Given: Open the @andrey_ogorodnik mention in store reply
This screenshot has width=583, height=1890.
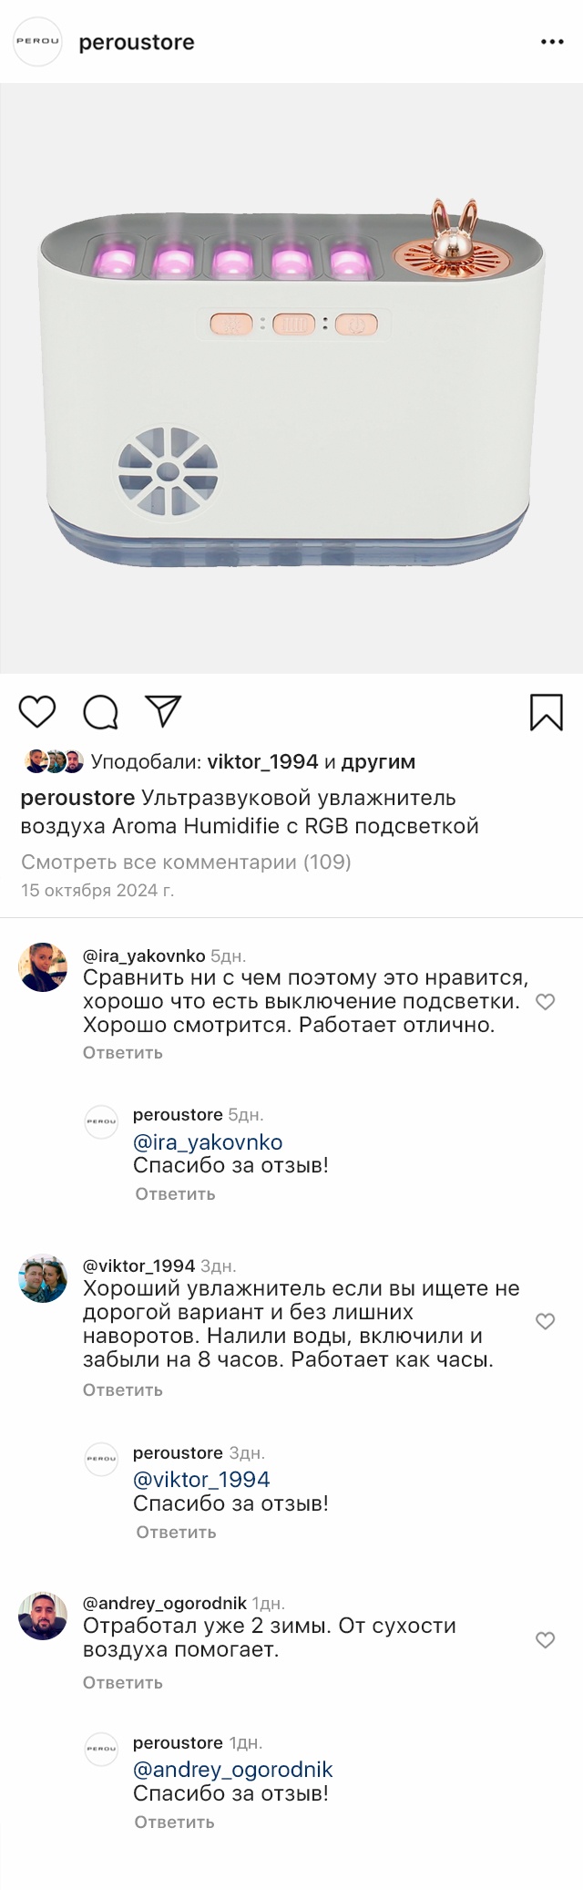Looking at the screenshot, I should coord(232,1770).
